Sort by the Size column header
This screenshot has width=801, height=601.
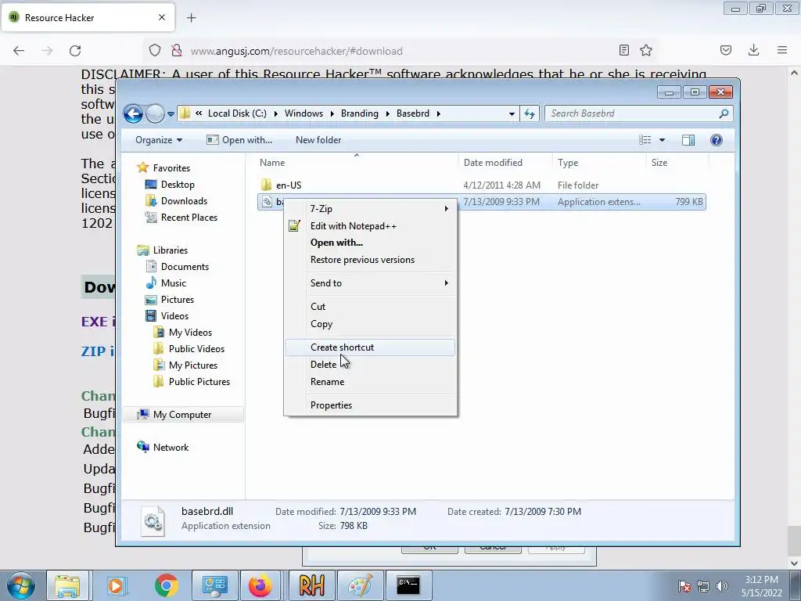[659, 163]
